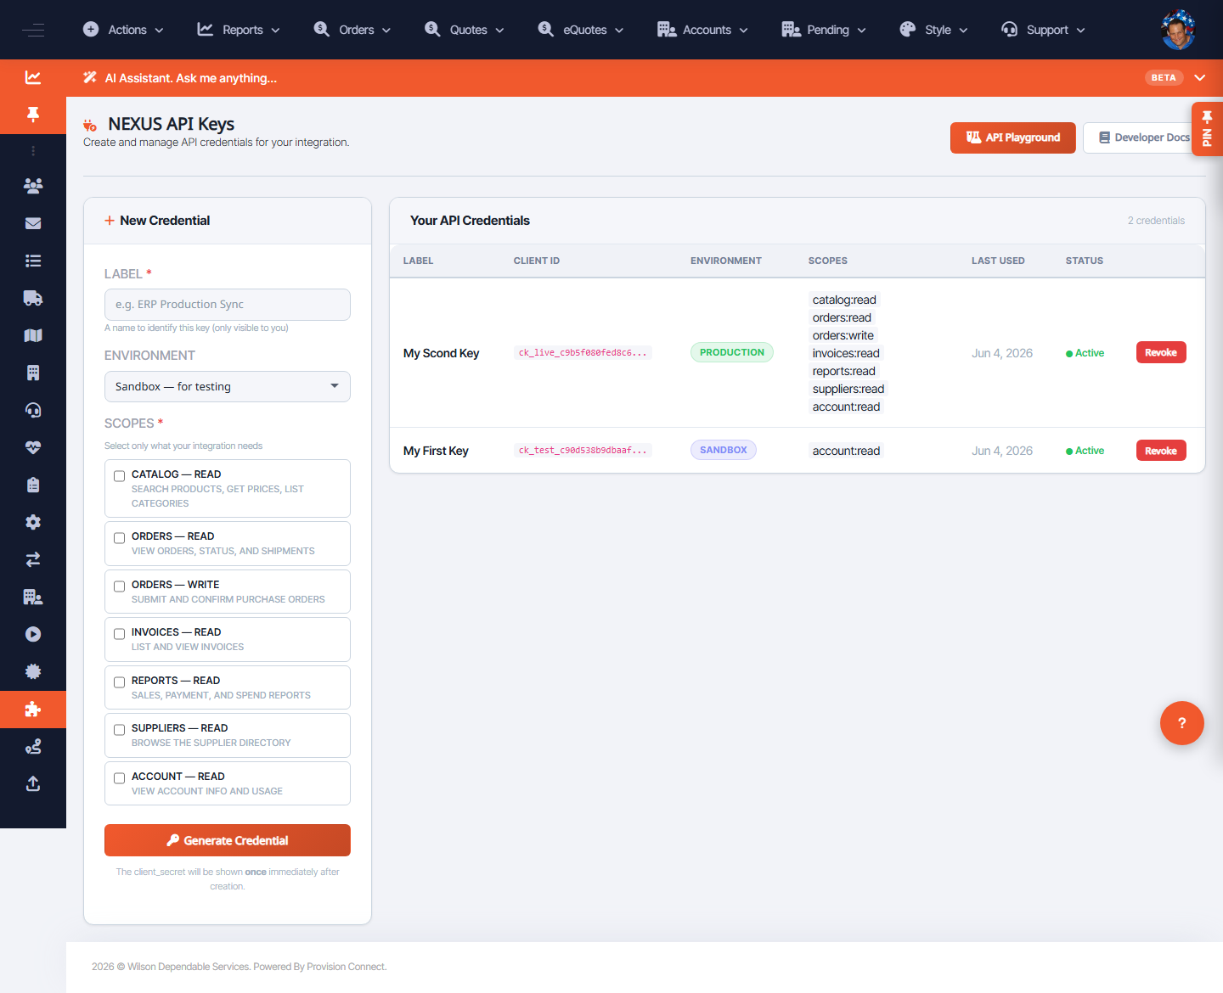The width and height of the screenshot is (1223, 993).
Task: Click the AI Assistant magic wand icon
Action: click(90, 77)
